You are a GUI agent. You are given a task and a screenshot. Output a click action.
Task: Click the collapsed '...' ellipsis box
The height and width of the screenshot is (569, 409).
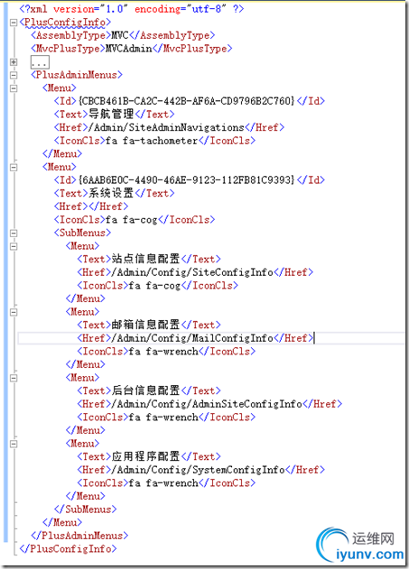click(40, 62)
